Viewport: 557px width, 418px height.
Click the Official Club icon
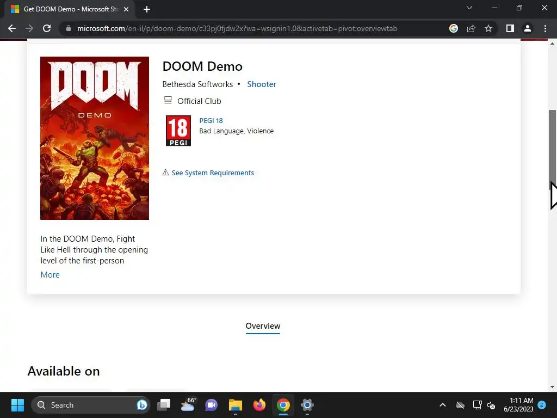pyautogui.click(x=168, y=100)
